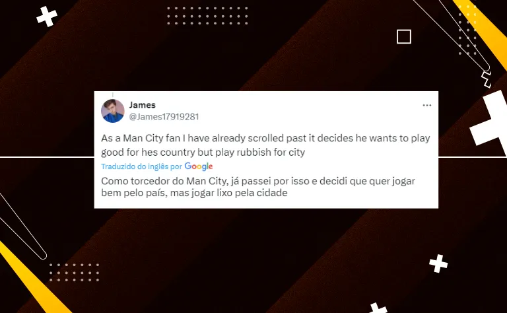The height and width of the screenshot is (313, 507).
Task: Click the white plus icon at top-left corner
Action: 47,16
